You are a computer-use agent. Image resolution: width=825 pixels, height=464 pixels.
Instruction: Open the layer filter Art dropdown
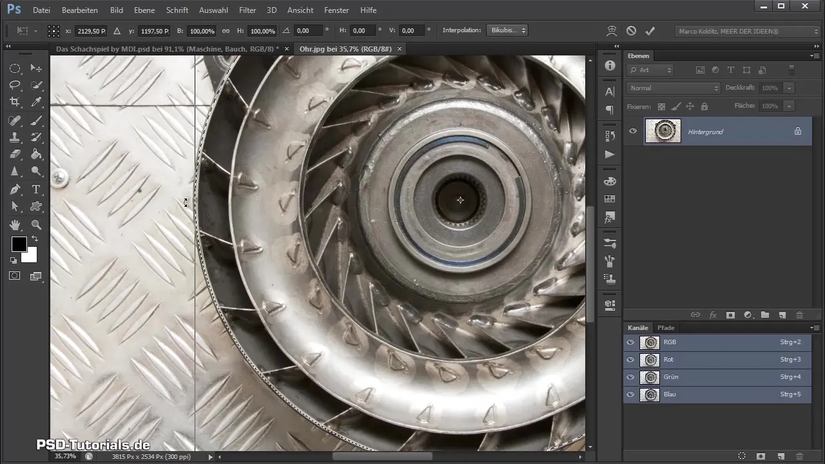(650, 70)
